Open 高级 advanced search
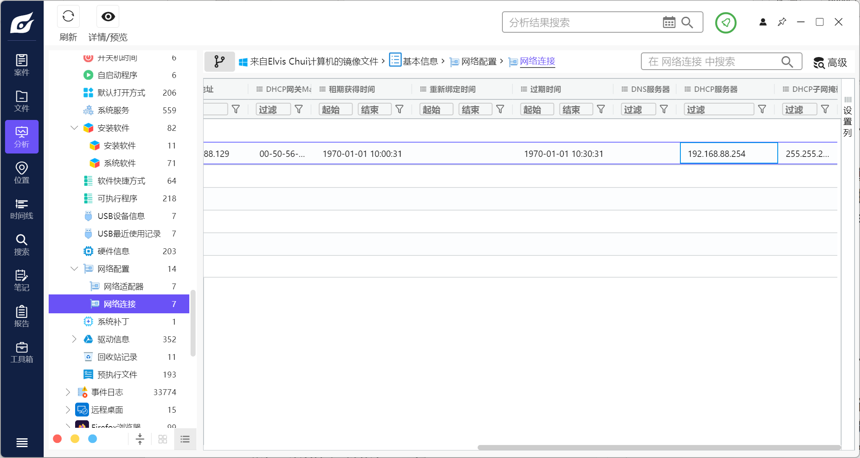 [830, 62]
